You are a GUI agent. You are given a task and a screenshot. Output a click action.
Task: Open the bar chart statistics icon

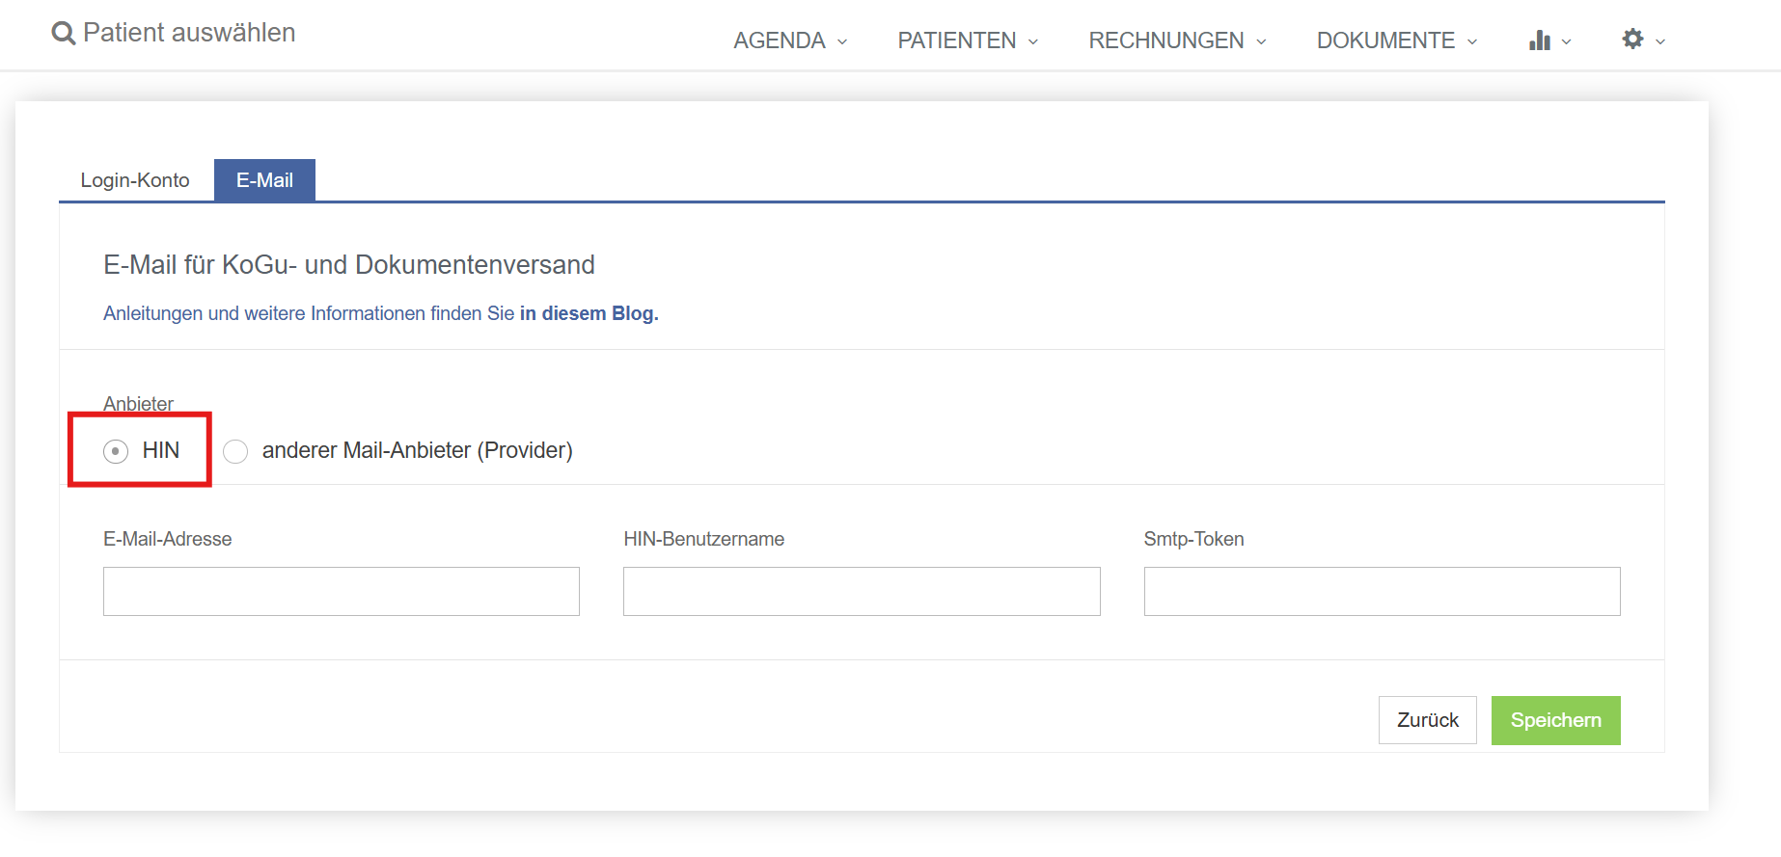pyautogui.click(x=1539, y=40)
